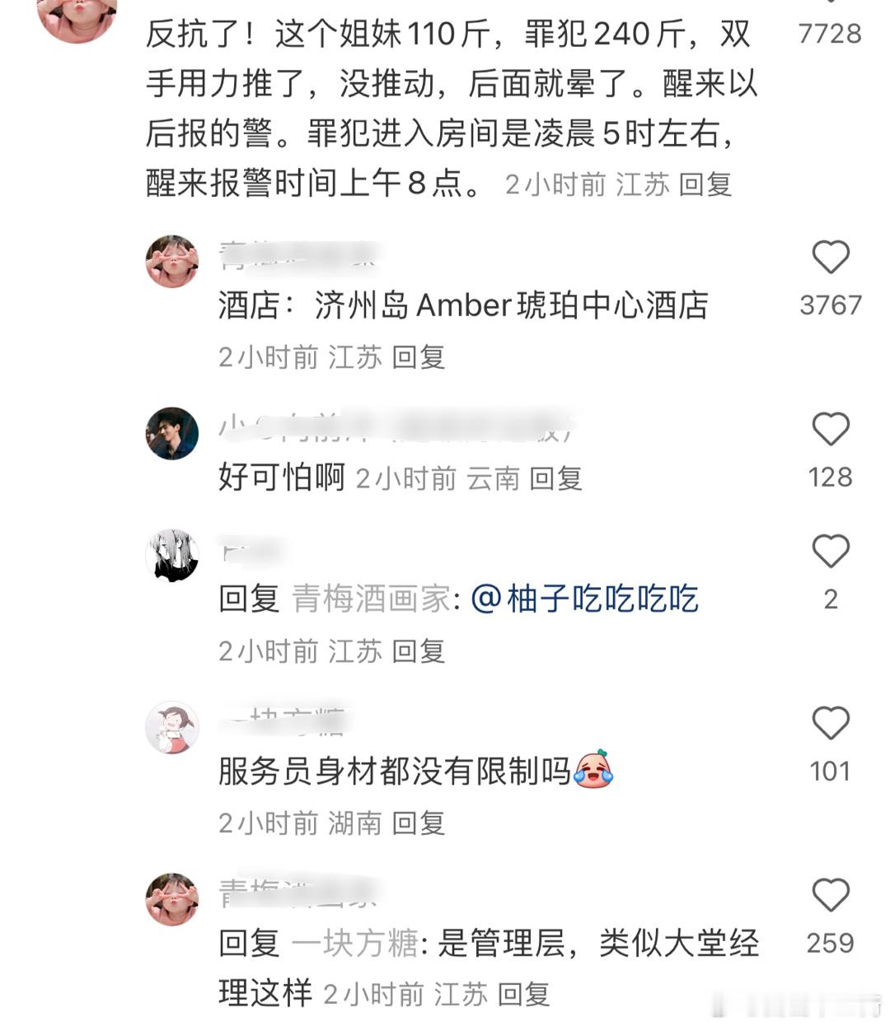The image size is (890, 1026).
Task: Open the anime avatar beside @柚子吃吃吃吃 comment
Action: tap(172, 555)
